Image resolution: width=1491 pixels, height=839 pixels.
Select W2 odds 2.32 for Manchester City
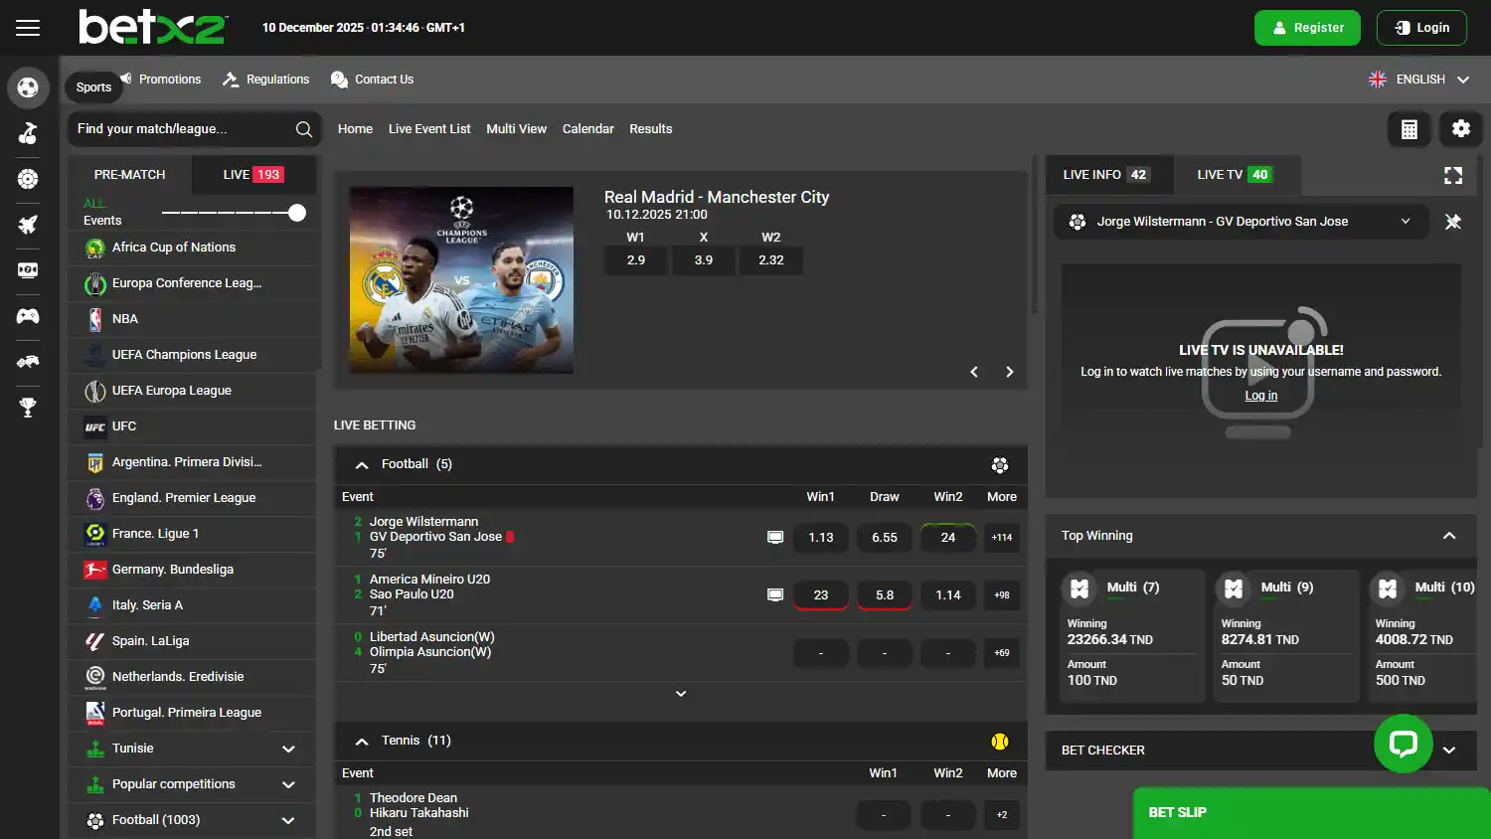click(x=771, y=260)
